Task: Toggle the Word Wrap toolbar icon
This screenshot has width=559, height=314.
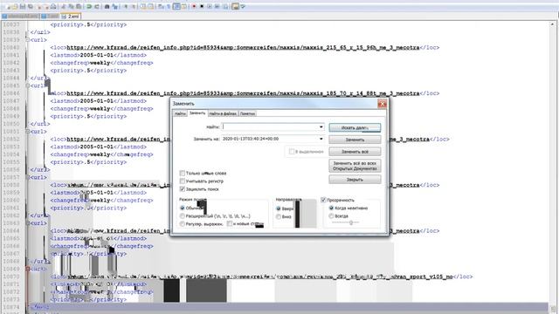Action: (x=161, y=6)
